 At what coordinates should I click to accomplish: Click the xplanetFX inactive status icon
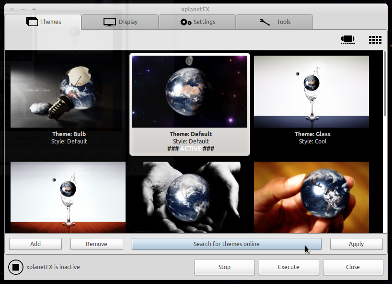(16, 267)
